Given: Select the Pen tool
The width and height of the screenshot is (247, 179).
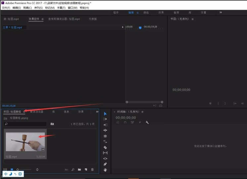Looking at the screenshot, I should (105, 164).
